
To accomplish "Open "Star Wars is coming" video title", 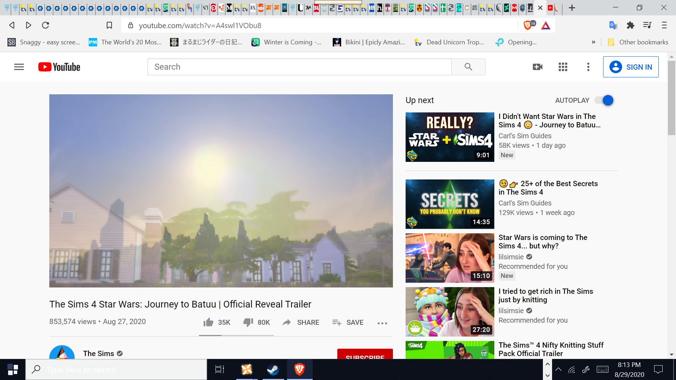I will (543, 242).
